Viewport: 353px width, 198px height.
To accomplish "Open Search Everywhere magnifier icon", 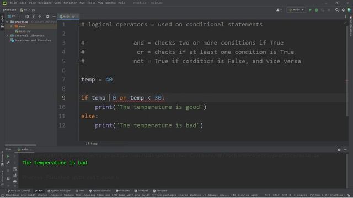I will [x=337, y=10].
